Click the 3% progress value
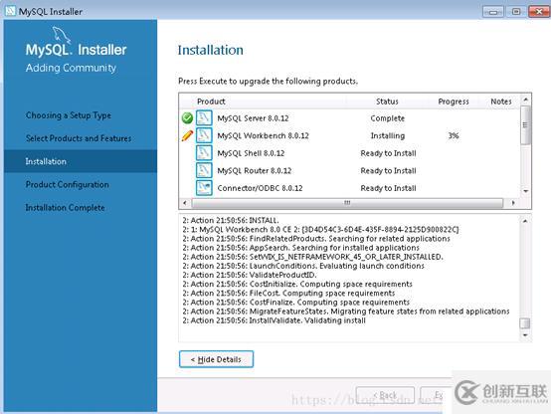The width and height of the screenshot is (551, 414). (x=454, y=135)
